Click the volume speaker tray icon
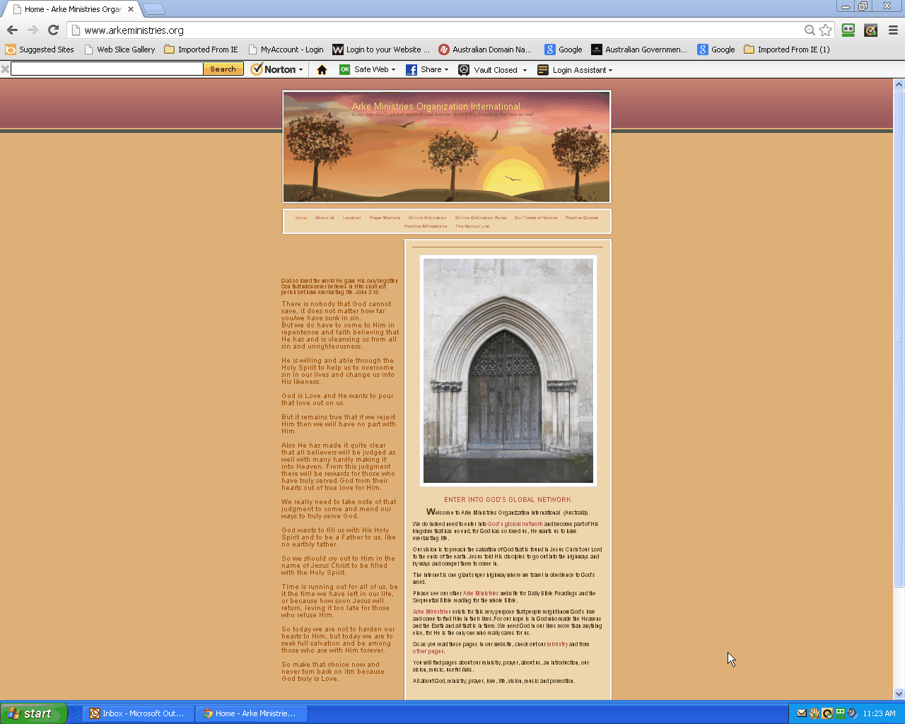The height and width of the screenshot is (724, 905). coord(853,713)
